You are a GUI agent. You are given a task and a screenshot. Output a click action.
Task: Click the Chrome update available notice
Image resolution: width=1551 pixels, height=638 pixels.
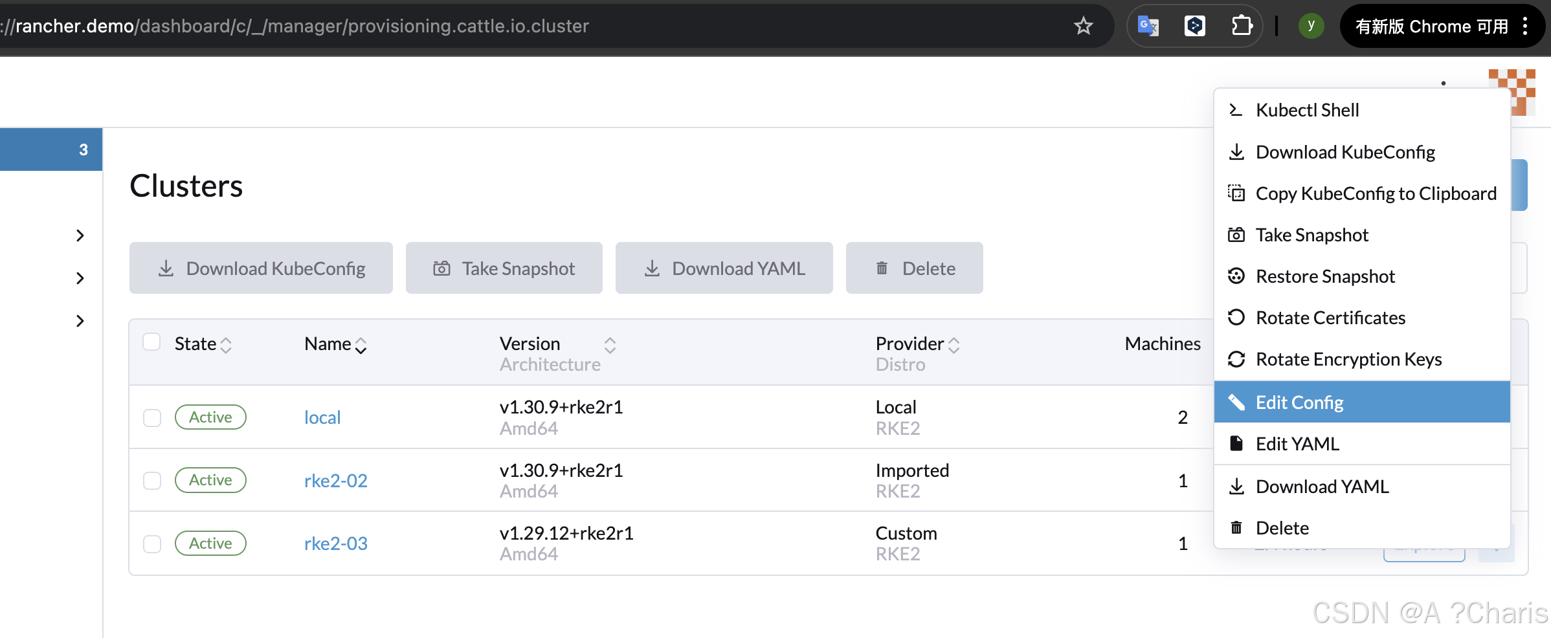pos(1432,26)
